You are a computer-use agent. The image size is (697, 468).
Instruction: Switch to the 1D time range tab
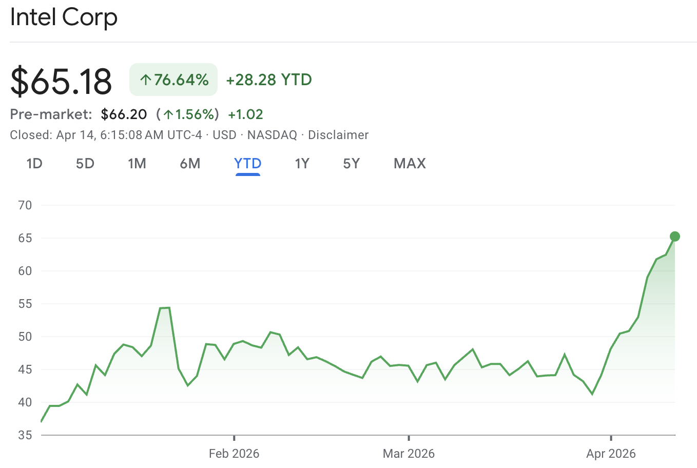(x=34, y=164)
